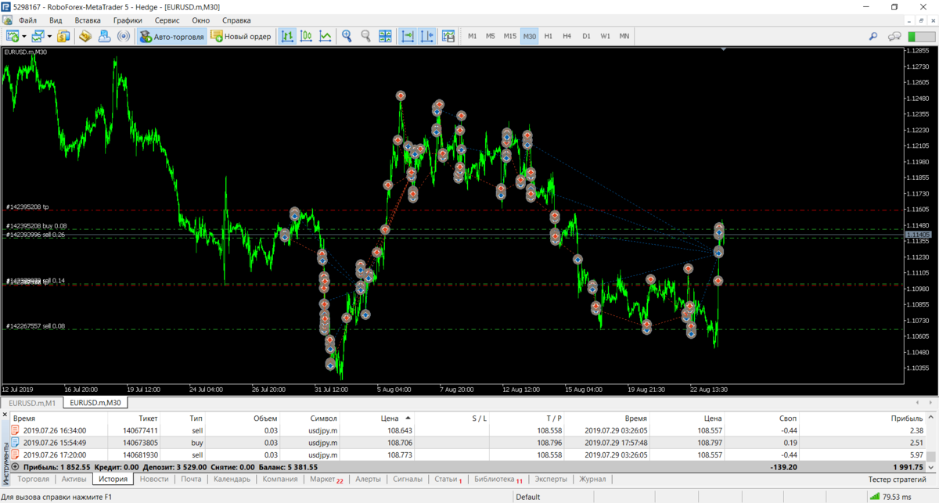
Task: Switch chart to bar chart style
Action: click(x=288, y=36)
